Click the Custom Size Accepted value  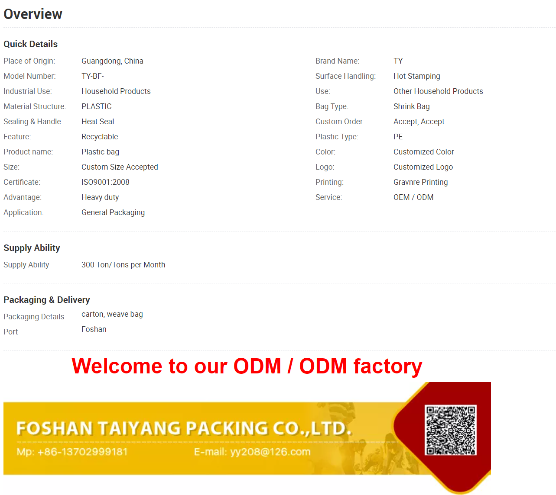(x=120, y=167)
